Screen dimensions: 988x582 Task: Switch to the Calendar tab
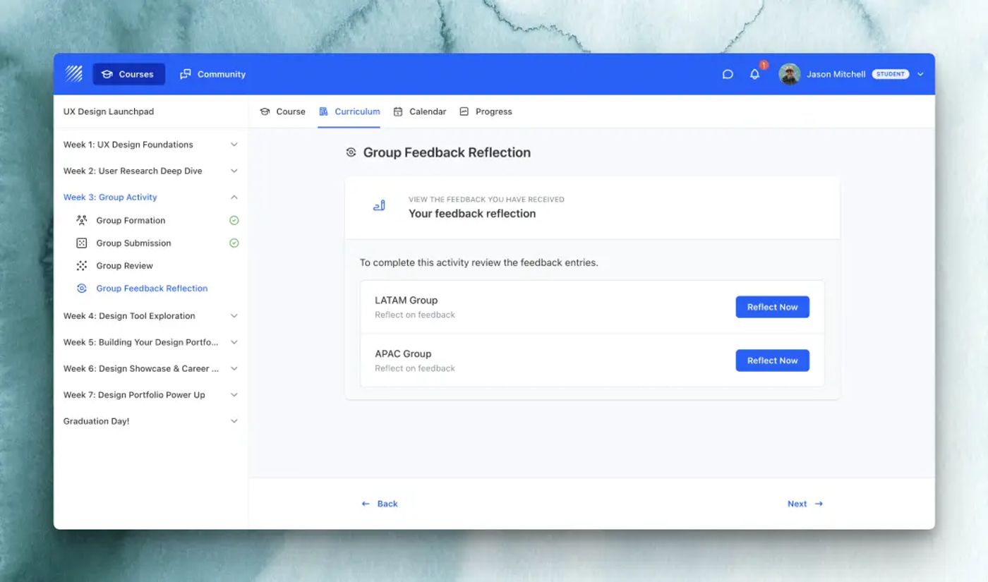tap(420, 111)
